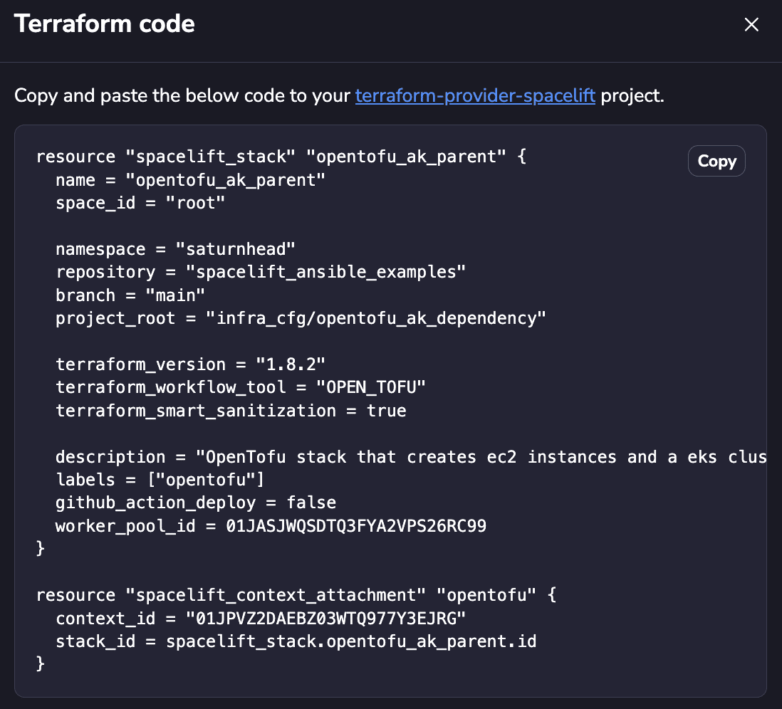The image size is (782, 709).
Task: Select the branch = "main" line
Action: (130, 295)
